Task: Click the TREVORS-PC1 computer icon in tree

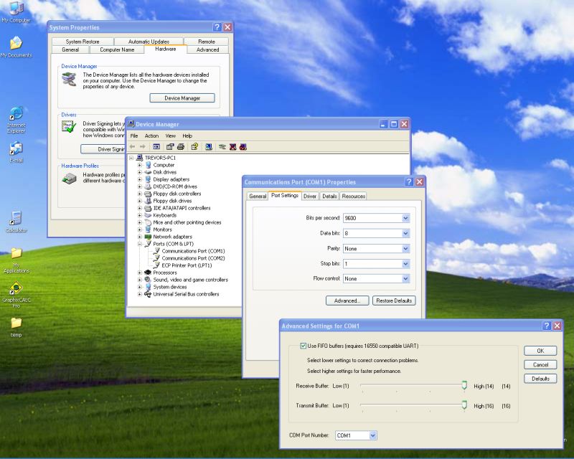Action: [x=139, y=158]
